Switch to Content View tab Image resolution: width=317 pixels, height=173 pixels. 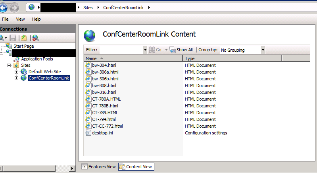pos(136,167)
